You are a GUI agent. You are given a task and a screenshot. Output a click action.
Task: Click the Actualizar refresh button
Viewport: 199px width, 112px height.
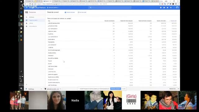coord(82,12)
